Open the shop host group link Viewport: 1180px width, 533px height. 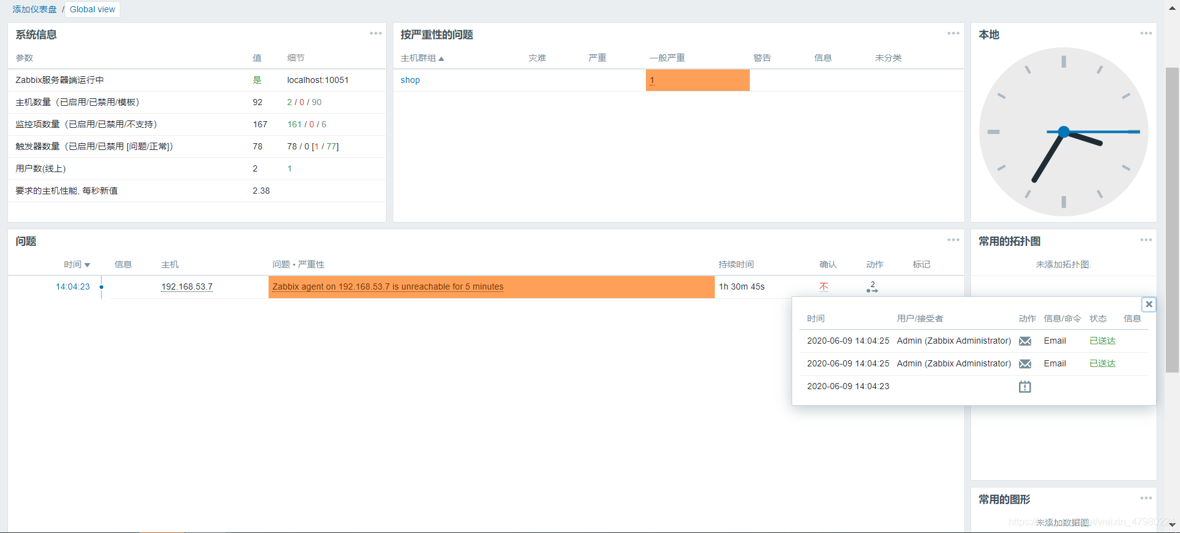(x=410, y=80)
